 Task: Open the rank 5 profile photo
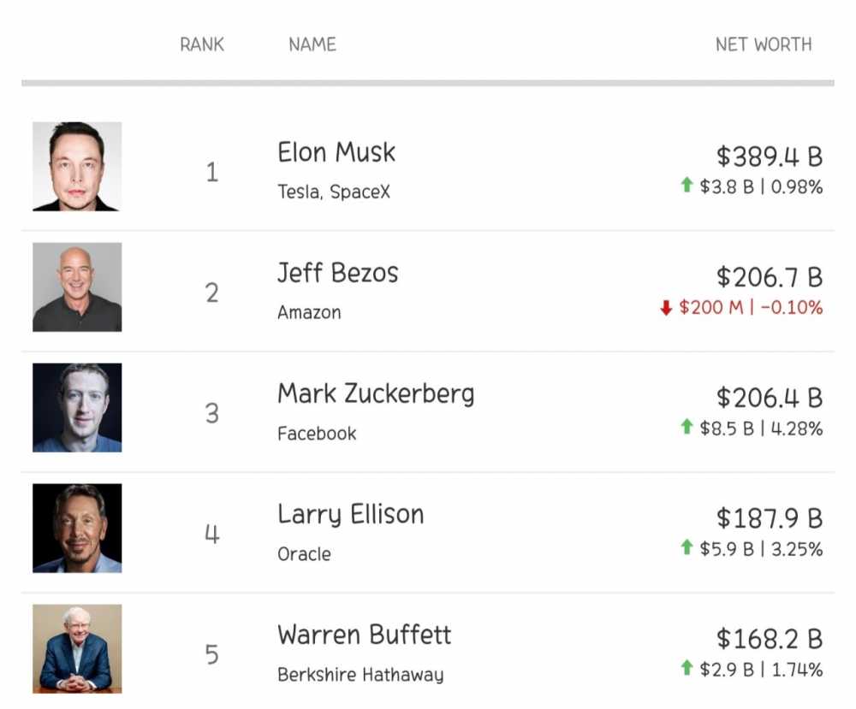point(77,648)
